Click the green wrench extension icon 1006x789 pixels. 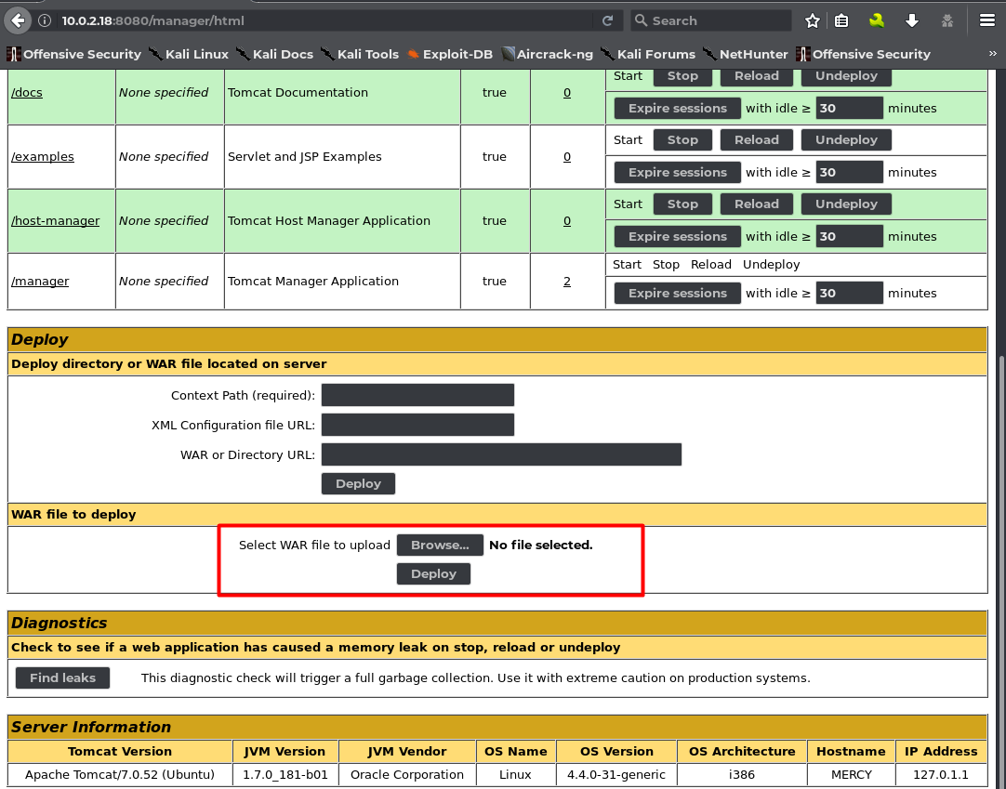pos(877,20)
